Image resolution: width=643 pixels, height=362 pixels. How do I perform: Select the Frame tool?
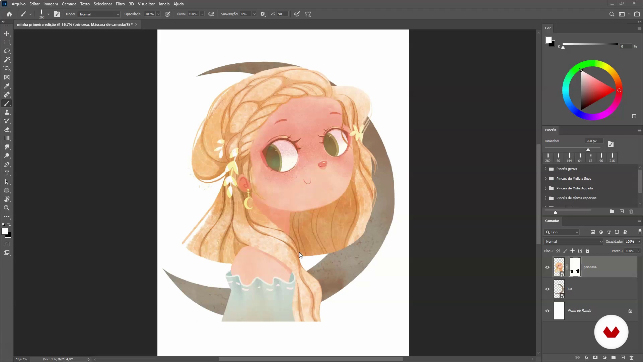[7, 77]
